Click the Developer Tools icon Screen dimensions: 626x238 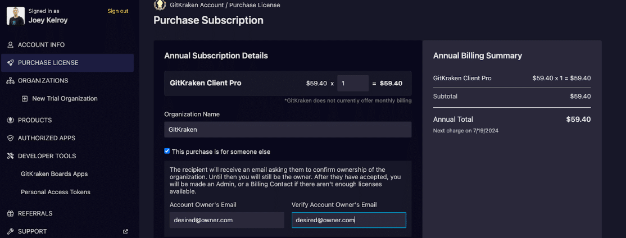tap(10, 156)
